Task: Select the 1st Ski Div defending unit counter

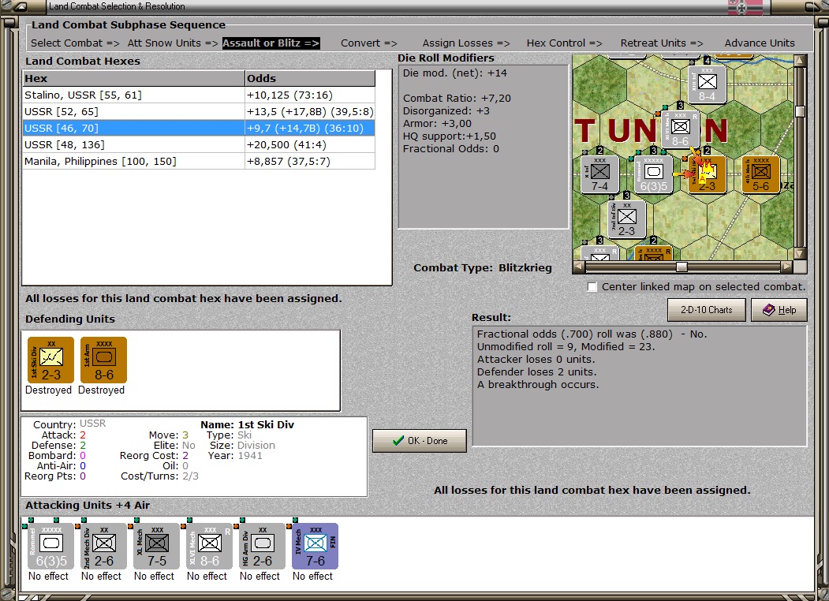Action: (x=50, y=360)
